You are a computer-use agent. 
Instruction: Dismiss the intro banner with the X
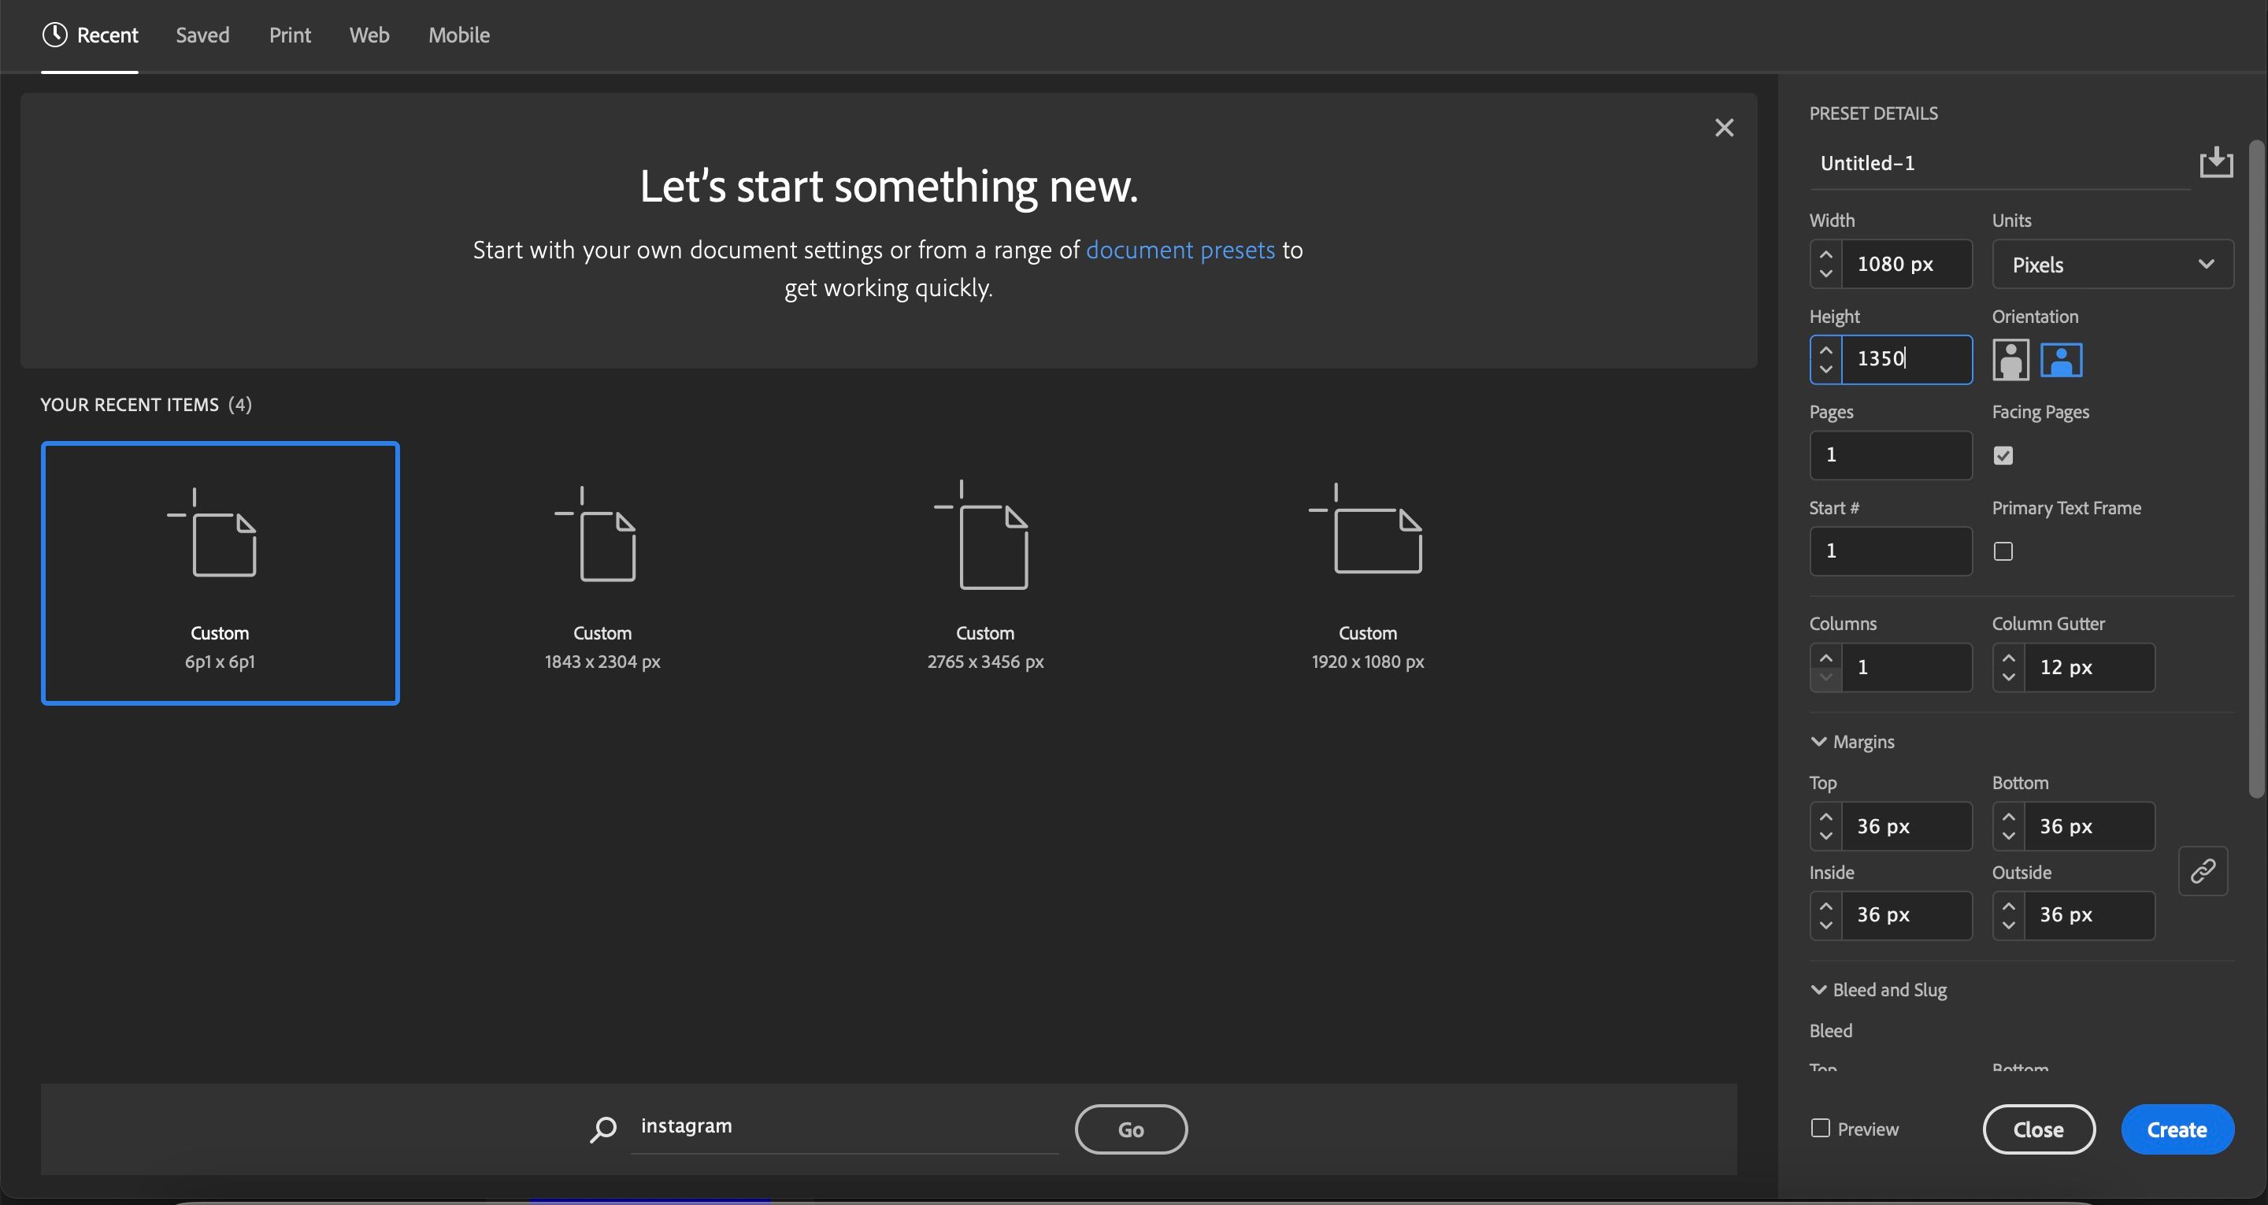pos(1724,128)
